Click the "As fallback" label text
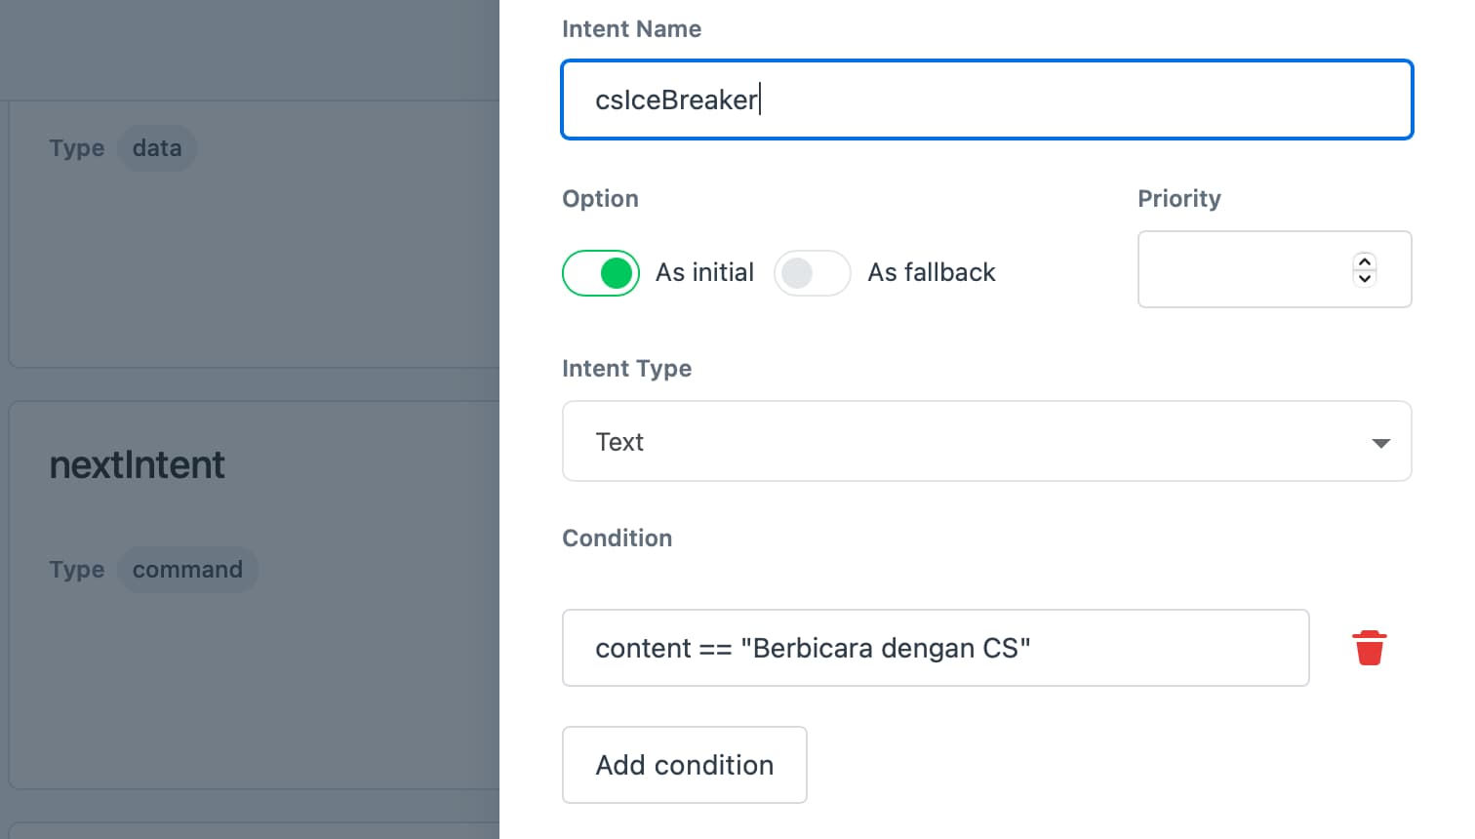 coord(931,272)
